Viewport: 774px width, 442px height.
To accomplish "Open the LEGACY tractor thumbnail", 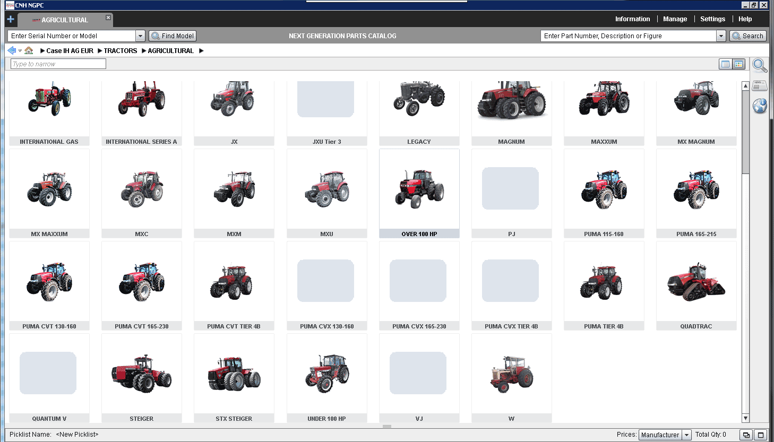I will tap(419, 113).
